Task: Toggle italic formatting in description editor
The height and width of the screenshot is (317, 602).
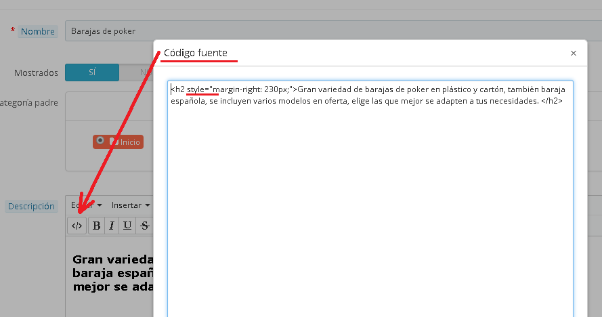Action: [x=112, y=226]
